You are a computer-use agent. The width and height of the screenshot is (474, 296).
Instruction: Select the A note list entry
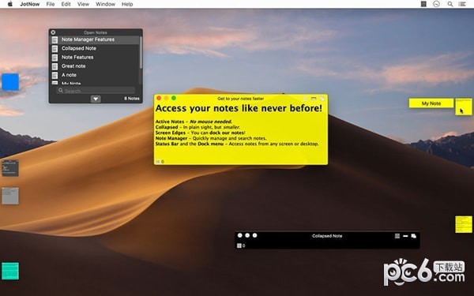(94, 75)
